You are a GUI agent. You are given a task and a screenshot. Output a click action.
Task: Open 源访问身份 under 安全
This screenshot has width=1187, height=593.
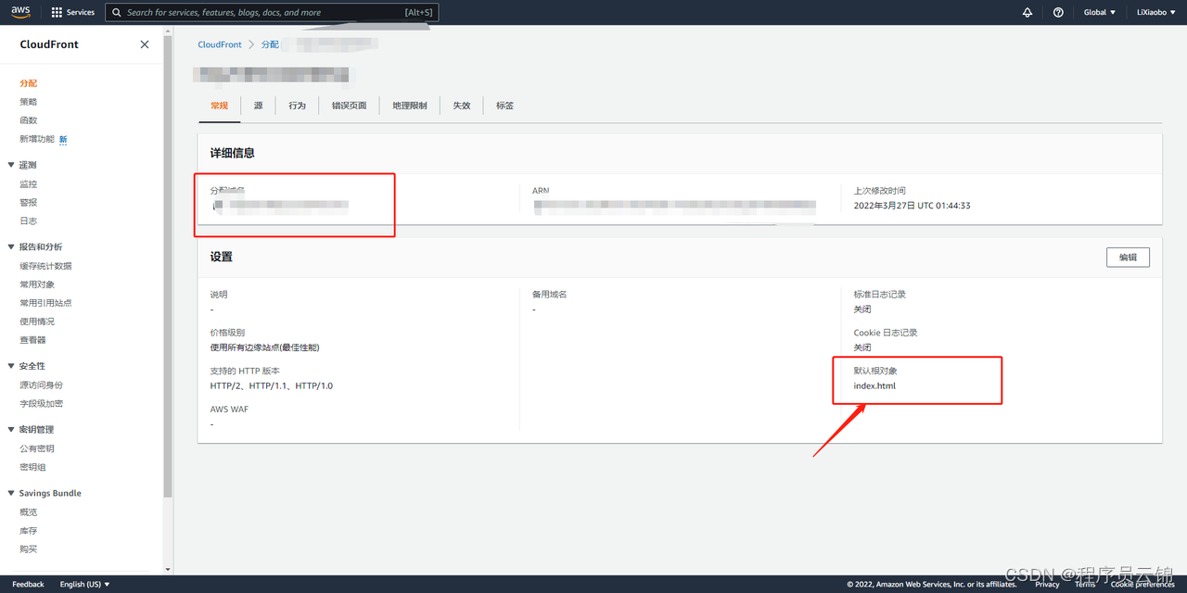point(42,385)
